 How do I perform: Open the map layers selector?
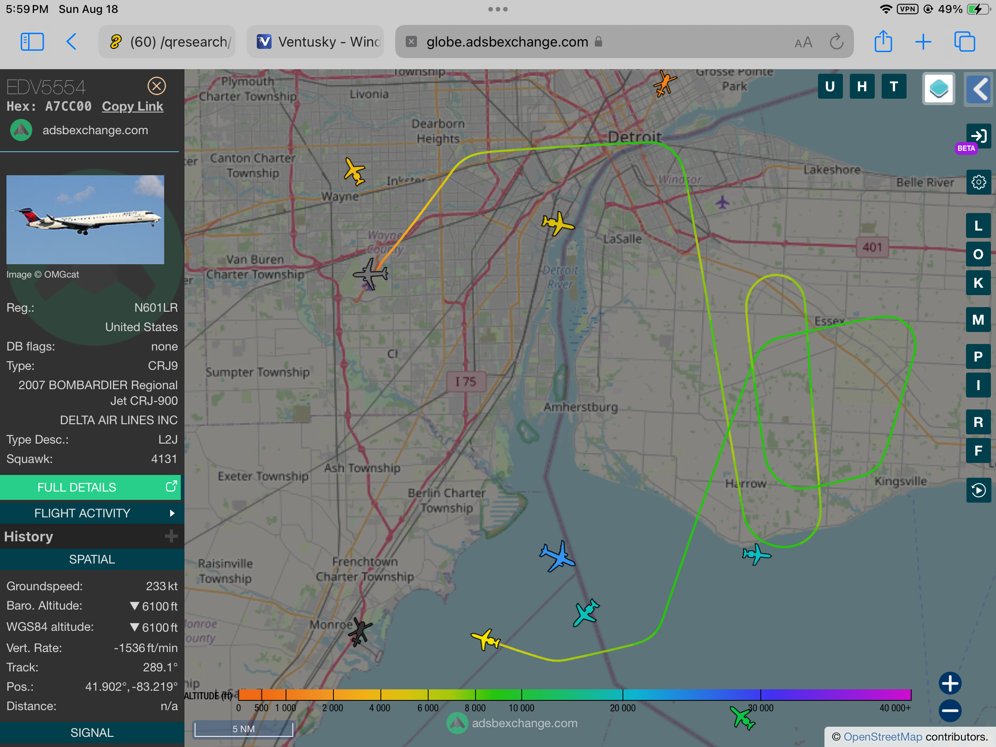pos(939,89)
